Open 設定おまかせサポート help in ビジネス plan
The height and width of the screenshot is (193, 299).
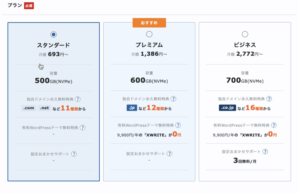click(265, 152)
